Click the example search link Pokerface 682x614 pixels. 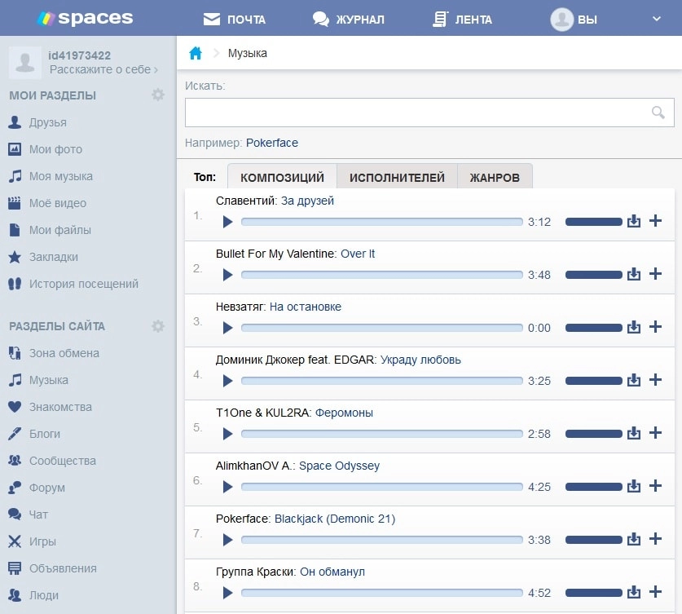(x=272, y=143)
